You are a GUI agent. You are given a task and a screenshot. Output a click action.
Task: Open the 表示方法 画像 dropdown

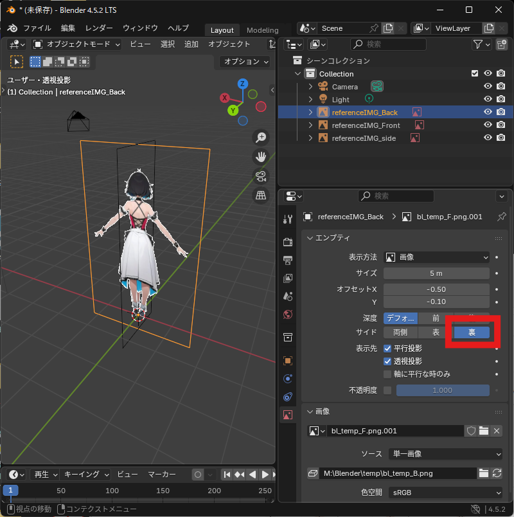pos(436,257)
